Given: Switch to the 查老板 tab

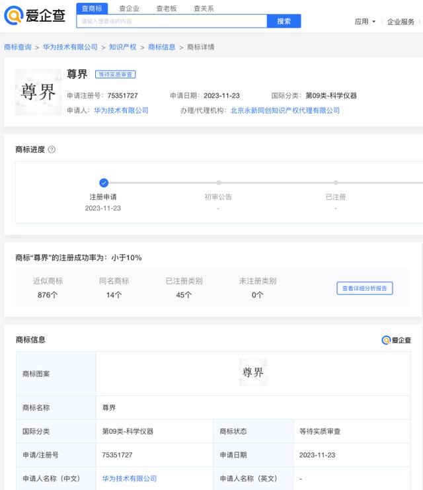Looking at the screenshot, I should (x=167, y=9).
